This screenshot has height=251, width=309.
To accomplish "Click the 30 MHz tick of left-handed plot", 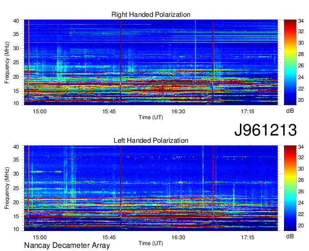I will tap(16, 174).
